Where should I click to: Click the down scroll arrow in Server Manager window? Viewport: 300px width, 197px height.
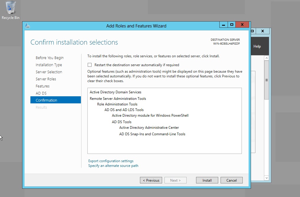(267, 178)
